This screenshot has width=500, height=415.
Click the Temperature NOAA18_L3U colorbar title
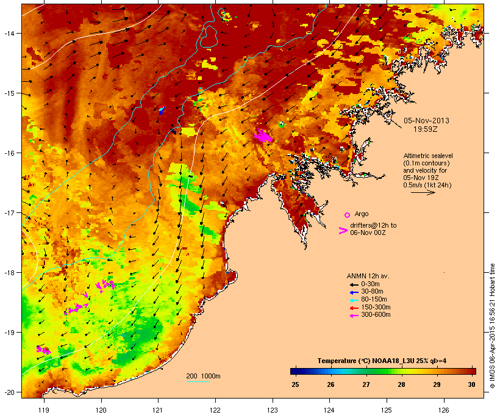coord(382,361)
